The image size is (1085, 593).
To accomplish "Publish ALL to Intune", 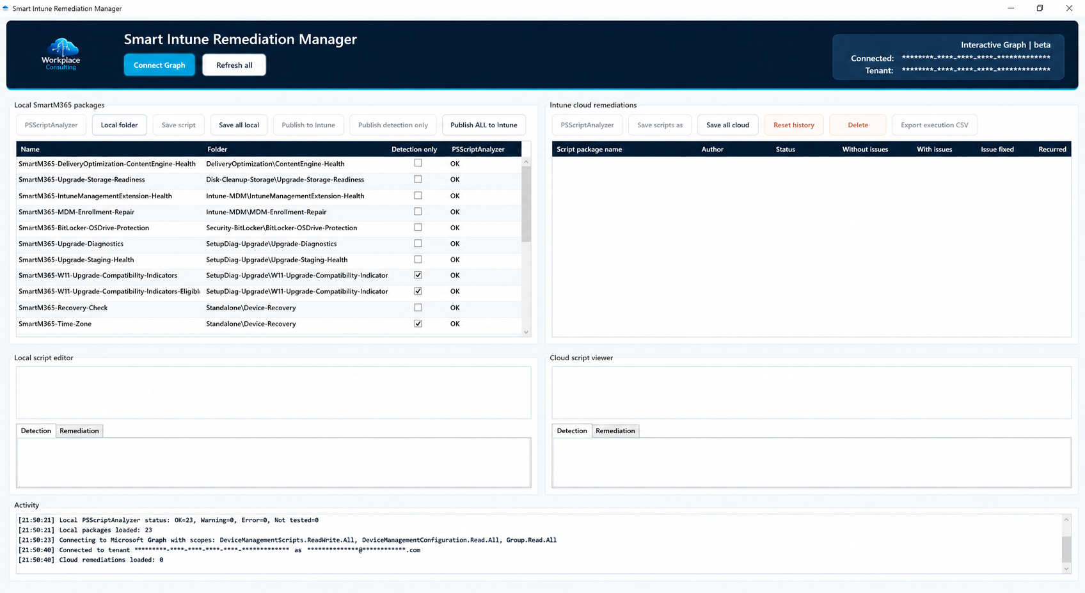I will coord(484,125).
